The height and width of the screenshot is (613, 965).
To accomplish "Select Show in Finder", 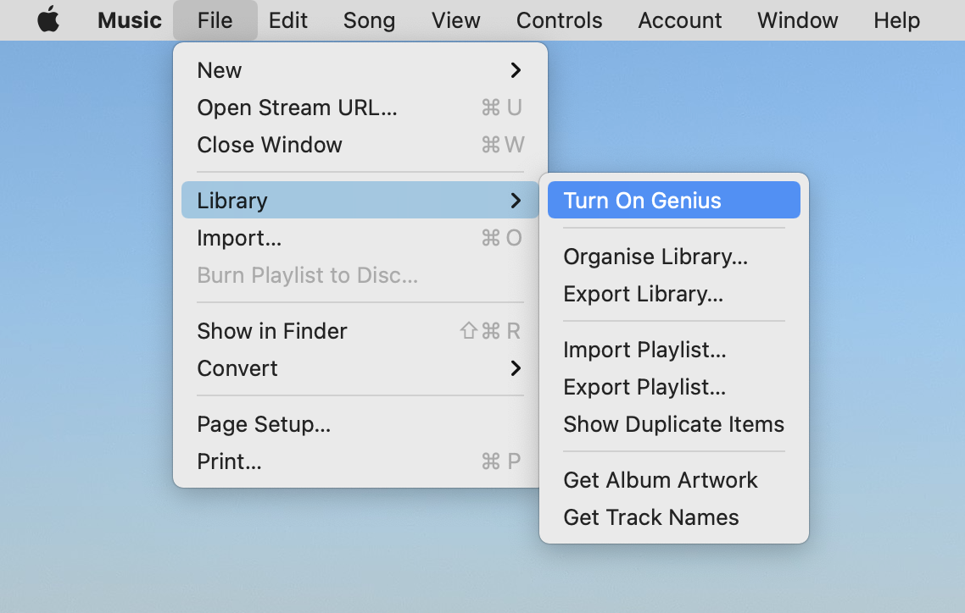I will click(x=360, y=331).
